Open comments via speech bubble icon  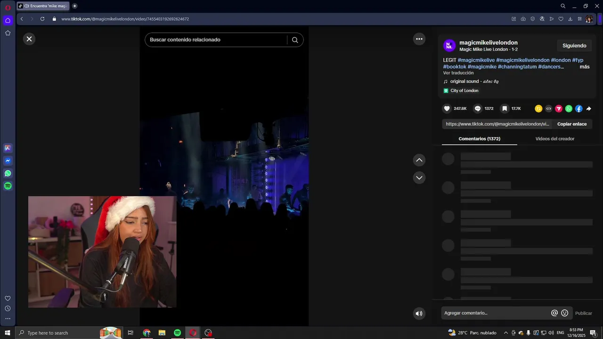coord(478,109)
